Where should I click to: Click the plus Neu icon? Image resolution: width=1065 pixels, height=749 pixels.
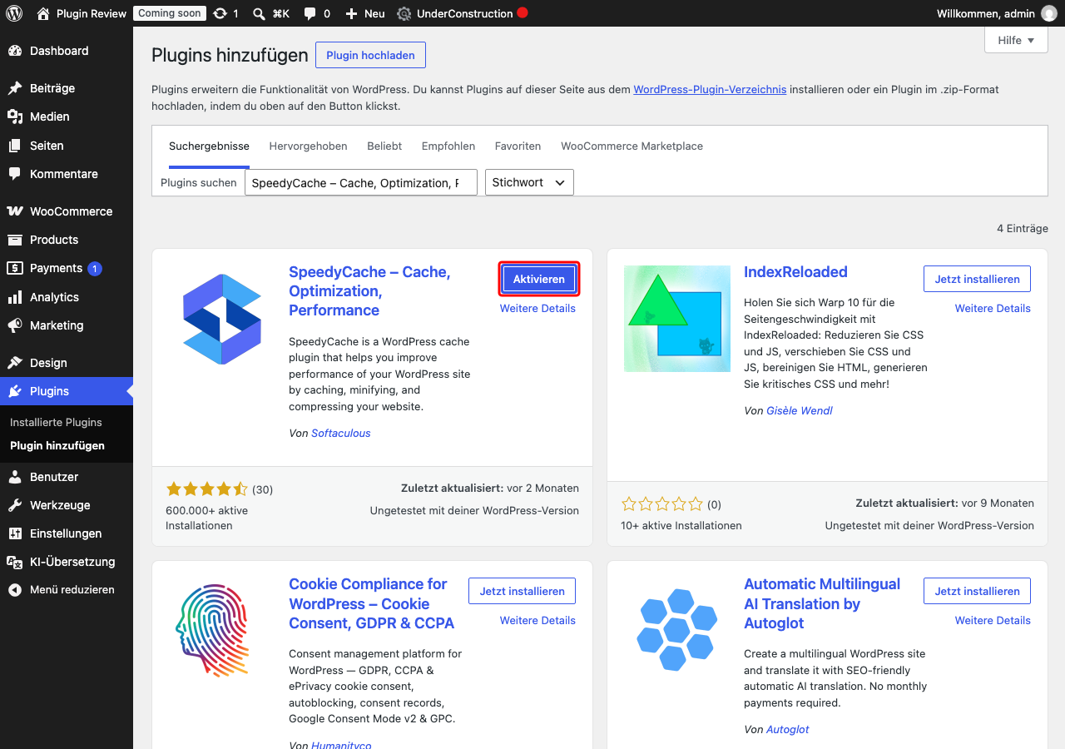pos(364,13)
